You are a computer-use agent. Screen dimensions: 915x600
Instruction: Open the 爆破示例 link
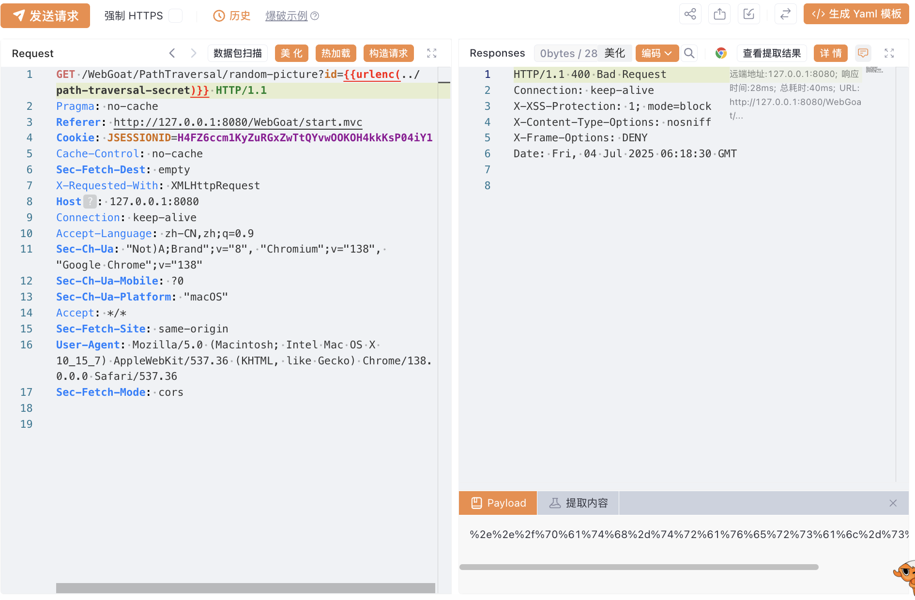tap(287, 16)
